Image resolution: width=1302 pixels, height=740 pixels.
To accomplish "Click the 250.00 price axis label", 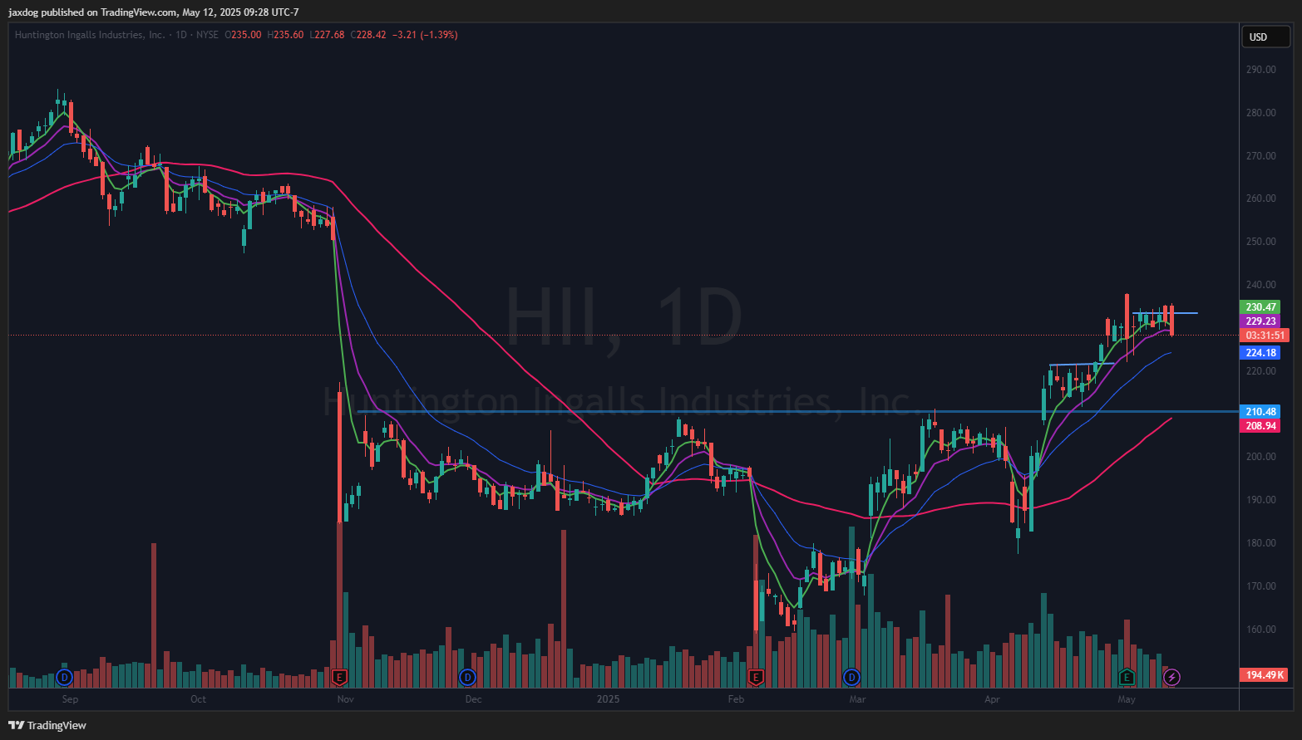I will pyautogui.click(x=1260, y=242).
